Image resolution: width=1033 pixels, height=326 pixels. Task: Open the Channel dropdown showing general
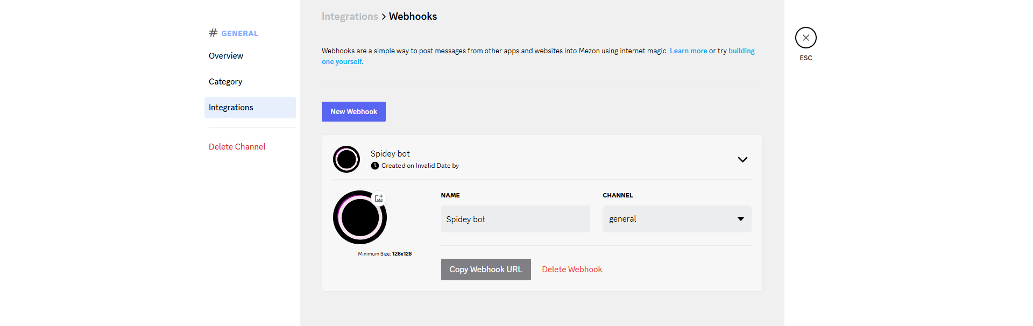pyautogui.click(x=676, y=219)
